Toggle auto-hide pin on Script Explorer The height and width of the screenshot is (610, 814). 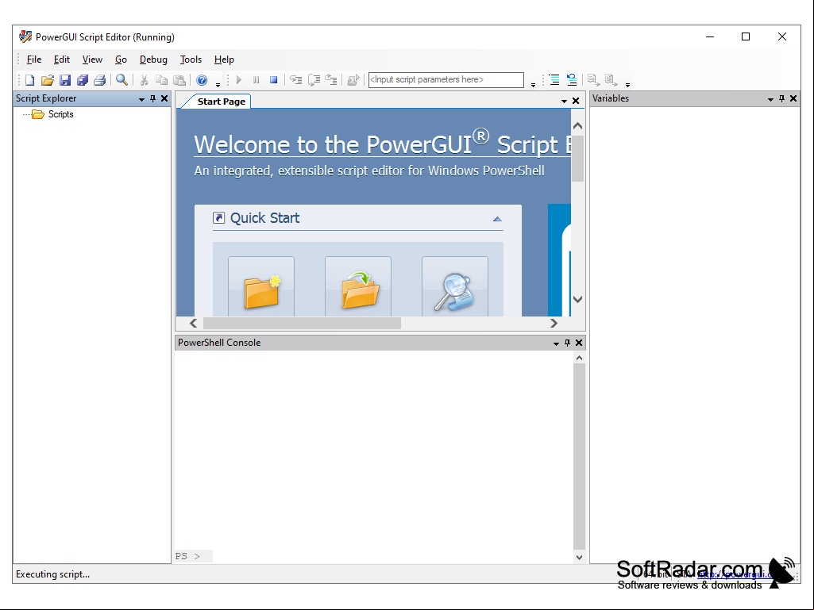pyautogui.click(x=152, y=98)
